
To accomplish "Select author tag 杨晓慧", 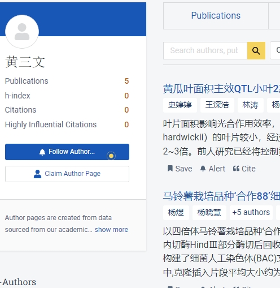I will pyautogui.click(x=209, y=213).
